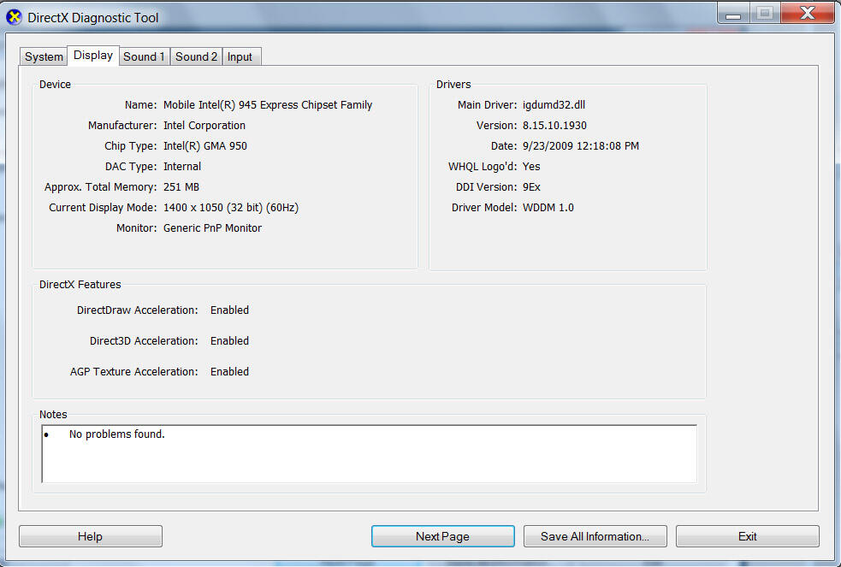This screenshot has width=841, height=567.
Task: Click AGP Texture Acceleration 'Enabled' value
Action: tap(229, 371)
